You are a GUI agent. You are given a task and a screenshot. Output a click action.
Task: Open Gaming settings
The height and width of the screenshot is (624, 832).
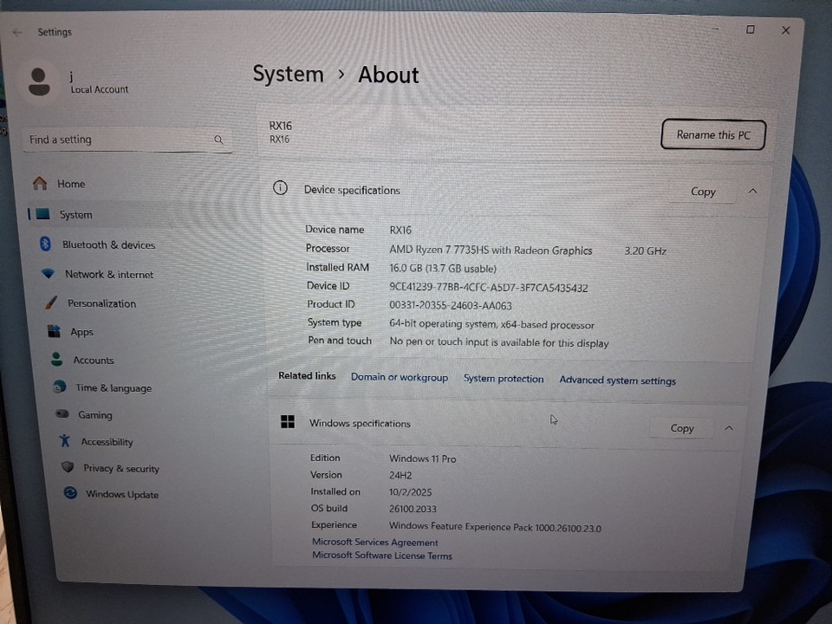click(94, 415)
